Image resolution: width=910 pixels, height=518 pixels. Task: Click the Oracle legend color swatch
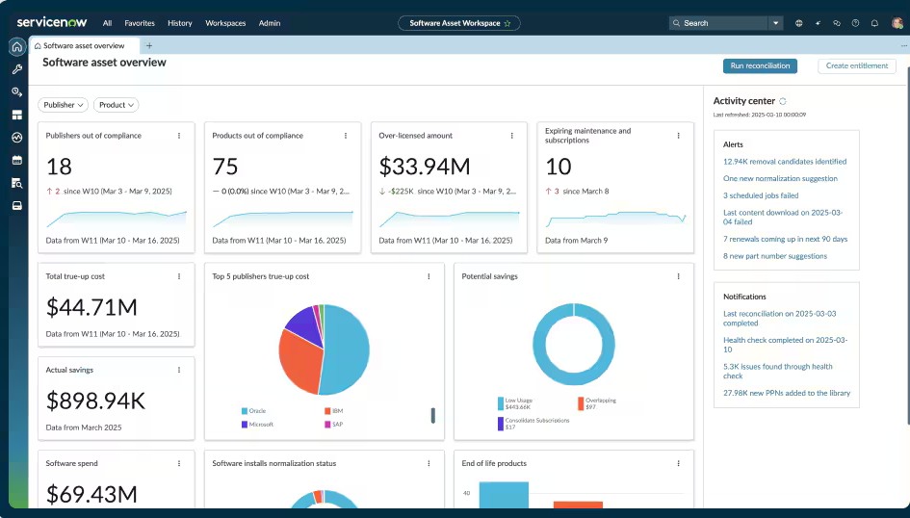pos(245,411)
